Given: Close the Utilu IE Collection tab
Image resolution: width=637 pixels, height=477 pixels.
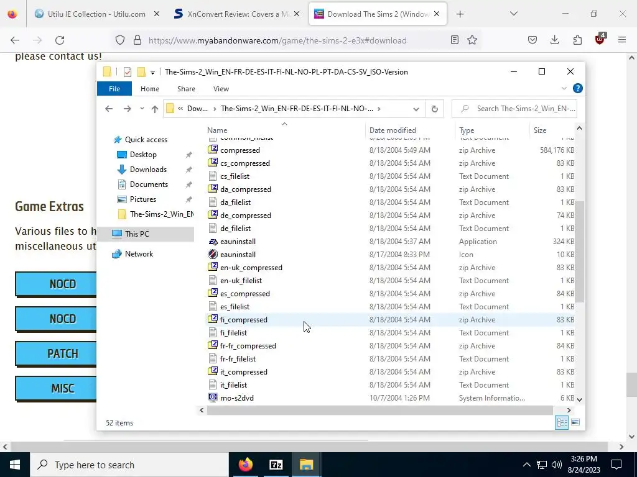Looking at the screenshot, I should [x=157, y=14].
